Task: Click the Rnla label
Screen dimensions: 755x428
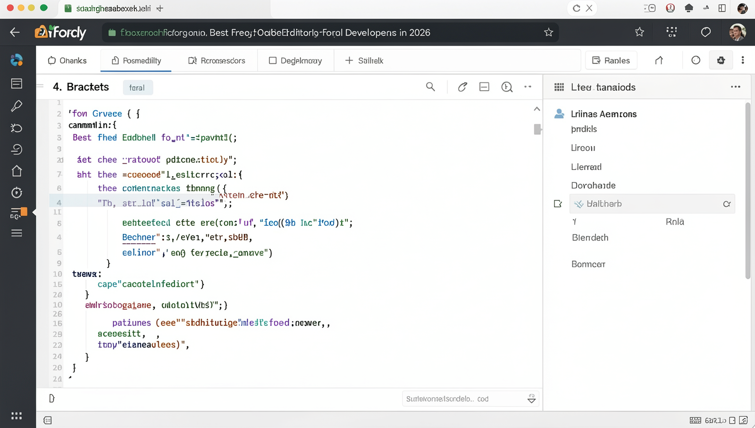Action: pyautogui.click(x=675, y=222)
